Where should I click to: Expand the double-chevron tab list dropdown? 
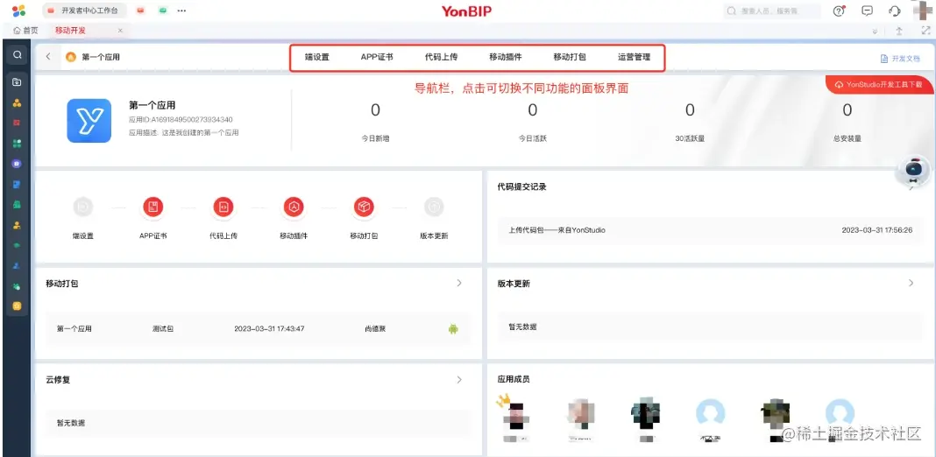click(876, 32)
